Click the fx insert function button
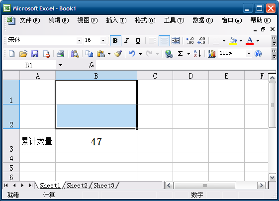 pos(92,65)
